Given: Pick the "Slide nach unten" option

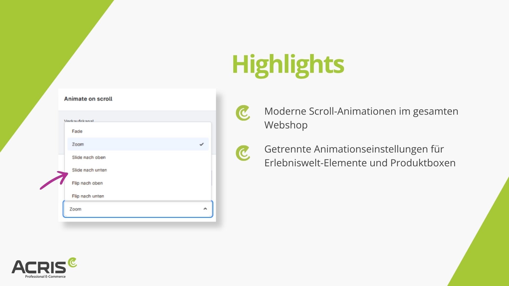Looking at the screenshot, I should point(89,170).
